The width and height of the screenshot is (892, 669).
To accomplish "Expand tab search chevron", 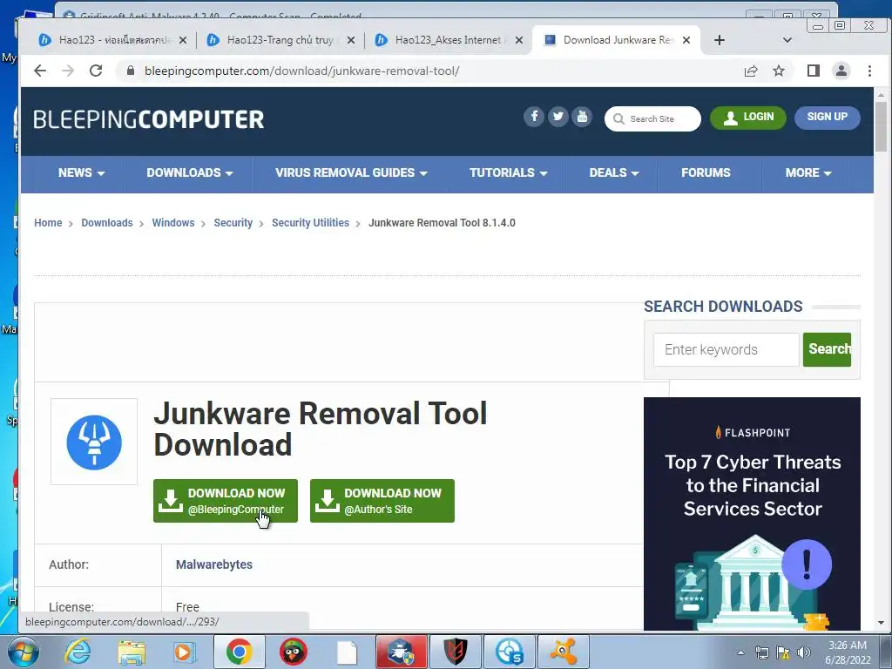I will (x=787, y=40).
